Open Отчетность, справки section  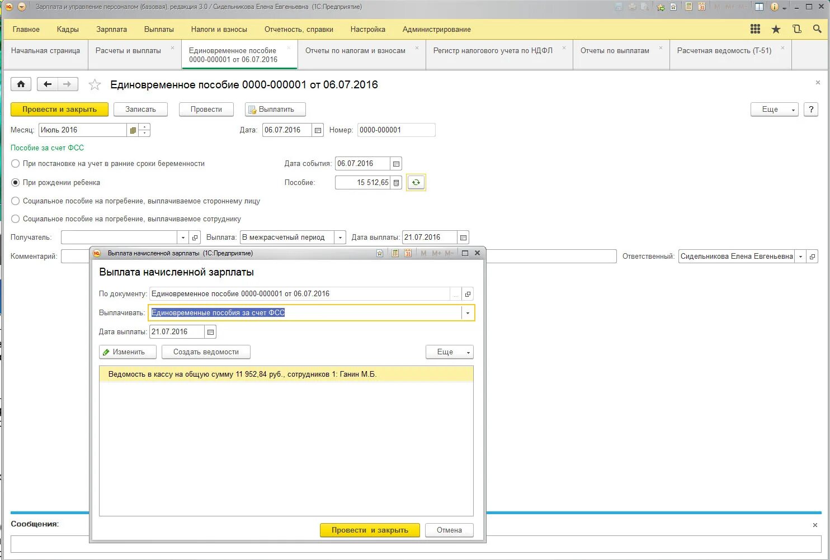(299, 29)
